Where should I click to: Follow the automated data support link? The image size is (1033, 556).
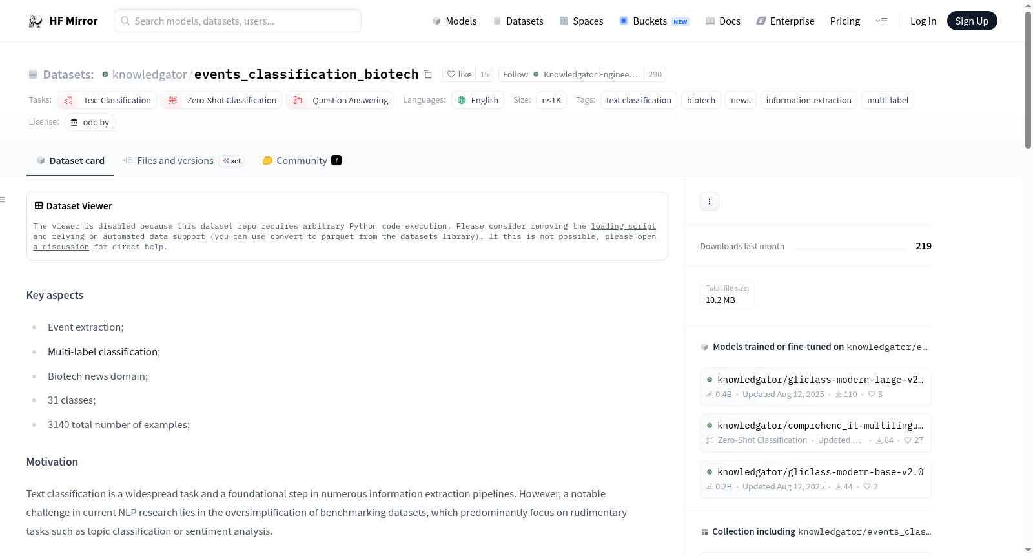(x=154, y=236)
